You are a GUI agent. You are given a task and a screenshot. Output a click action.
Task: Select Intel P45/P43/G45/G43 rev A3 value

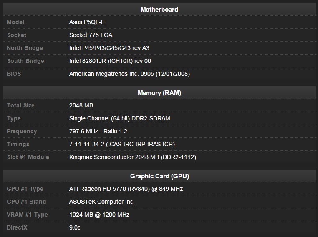109,48
